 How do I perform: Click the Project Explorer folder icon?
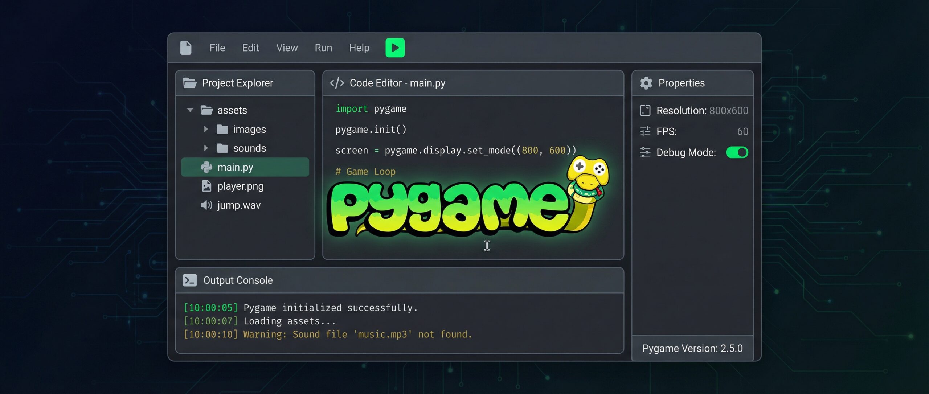(190, 83)
